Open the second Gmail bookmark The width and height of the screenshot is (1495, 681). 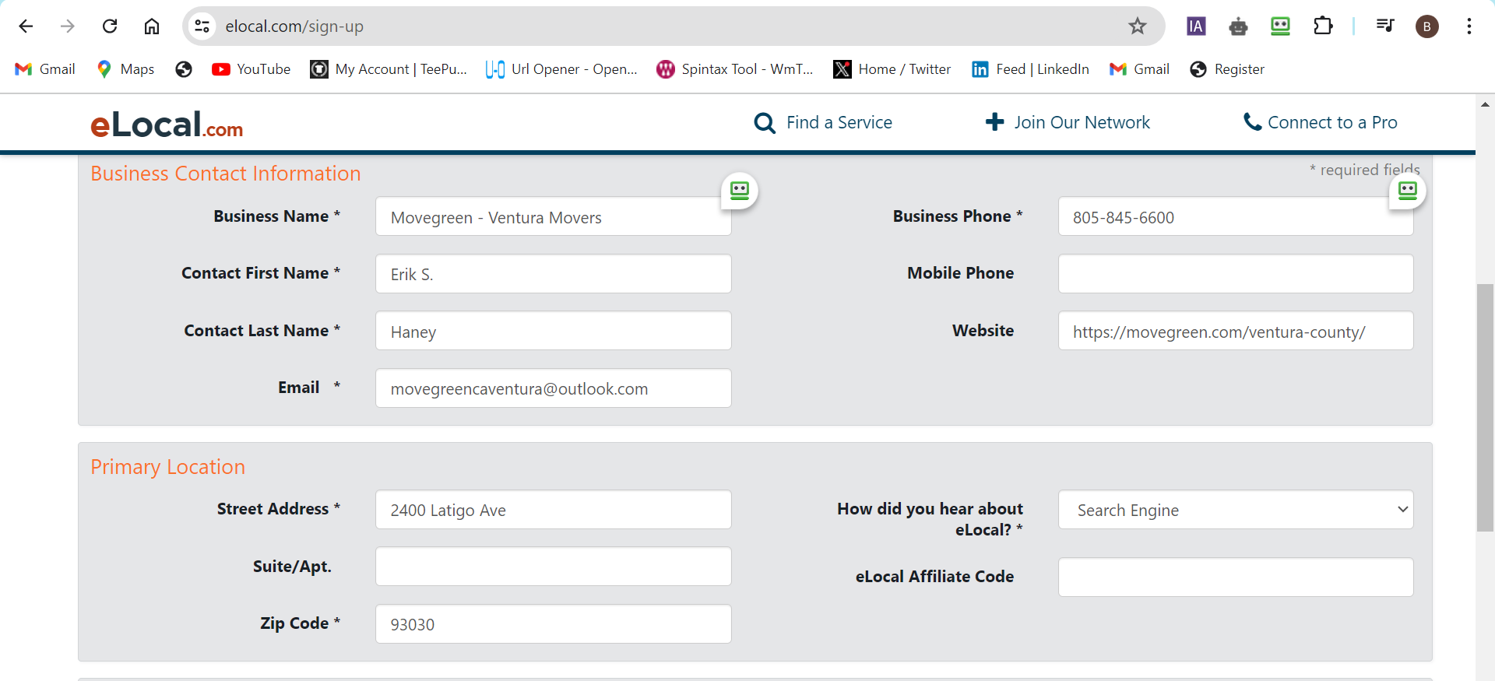tap(1139, 69)
